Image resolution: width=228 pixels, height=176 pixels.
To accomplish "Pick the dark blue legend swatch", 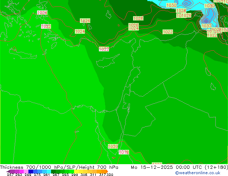I will click(x=31, y=171).
